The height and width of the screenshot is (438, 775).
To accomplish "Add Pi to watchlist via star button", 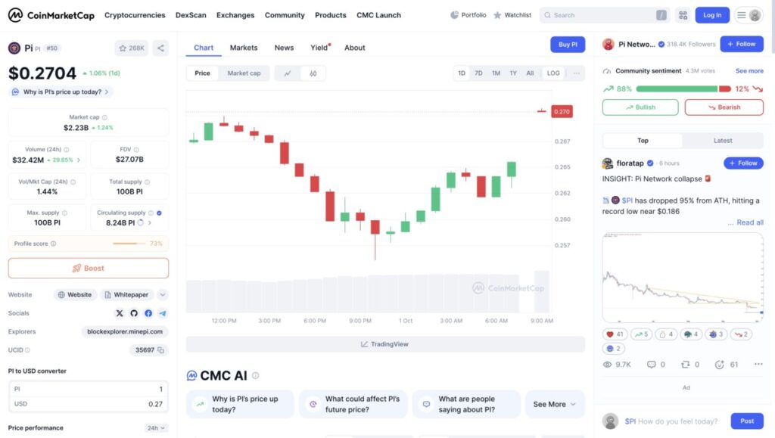I will (x=132, y=48).
